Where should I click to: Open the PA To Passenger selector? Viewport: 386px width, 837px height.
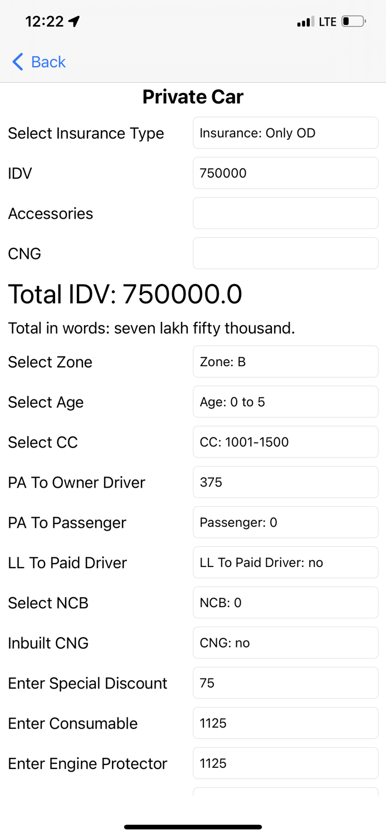[x=285, y=522]
